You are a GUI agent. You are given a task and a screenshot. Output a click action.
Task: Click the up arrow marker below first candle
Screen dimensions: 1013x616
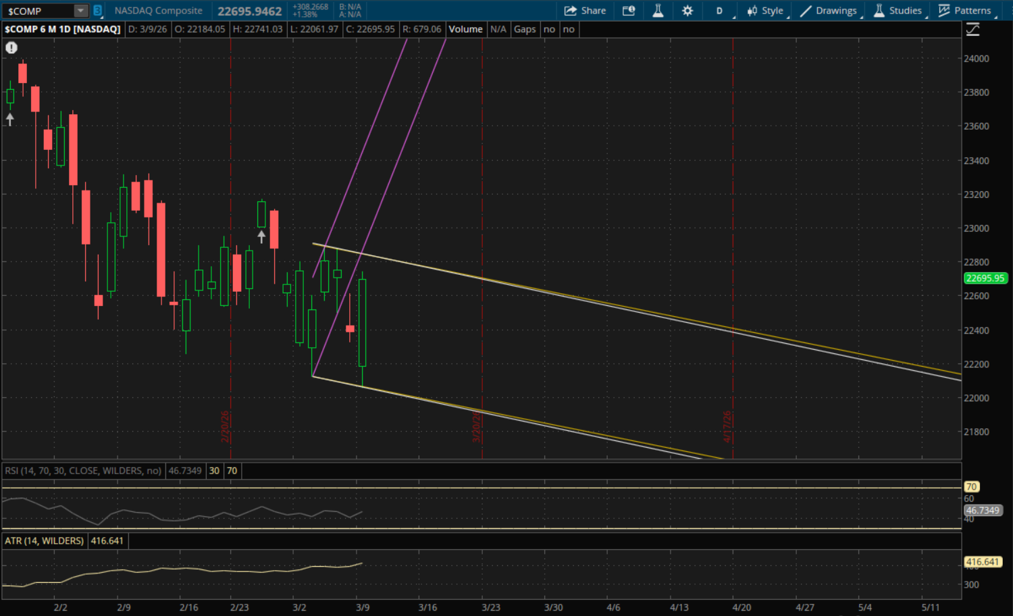click(x=10, y=120)
